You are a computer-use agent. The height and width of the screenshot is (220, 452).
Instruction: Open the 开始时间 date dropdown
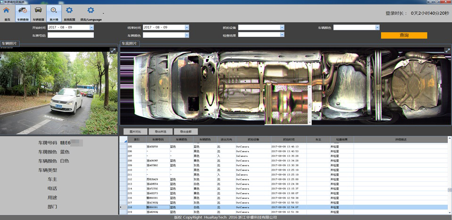[x=91, y=28]
